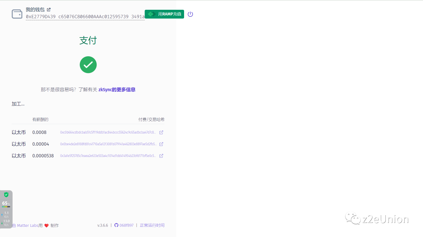Image resolution: width=423 pixels, height=237 pixels.
Task: Open the zkSync的更多信息 link
Action: pyautogui.click(x=117, y=89)
